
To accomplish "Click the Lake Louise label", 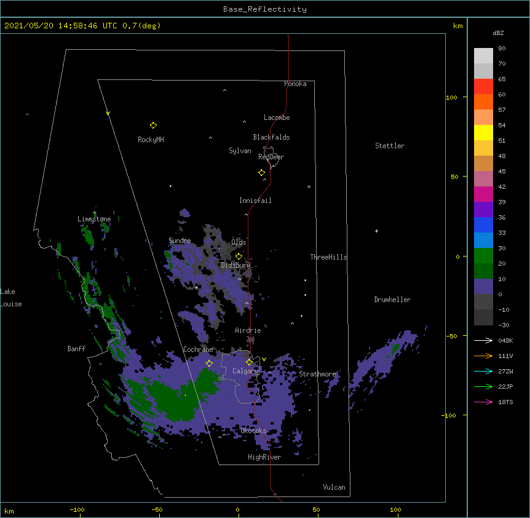I will (11, 298).
